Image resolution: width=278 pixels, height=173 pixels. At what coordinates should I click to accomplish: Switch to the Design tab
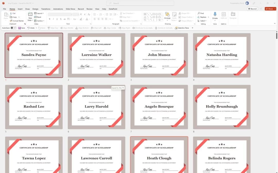(35, 9)
